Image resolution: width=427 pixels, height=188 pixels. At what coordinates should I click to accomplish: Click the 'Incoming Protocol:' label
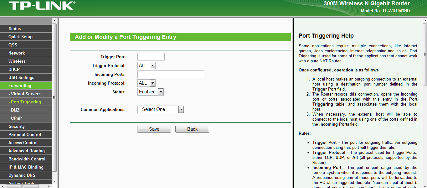click(x=107, y=83)
